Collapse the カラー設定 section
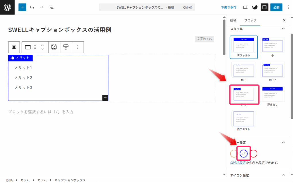Viewport: 294px width, 183px height. coord(283,142)
